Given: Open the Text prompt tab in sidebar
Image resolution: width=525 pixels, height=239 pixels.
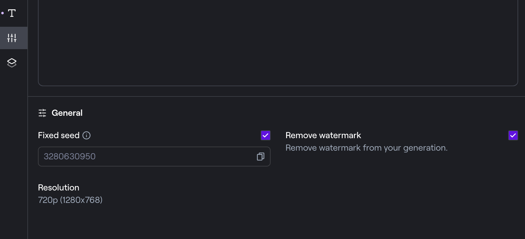Looking at the screenshot, I should click(12, 13).
